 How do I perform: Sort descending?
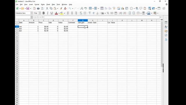[x=110, y=8]
